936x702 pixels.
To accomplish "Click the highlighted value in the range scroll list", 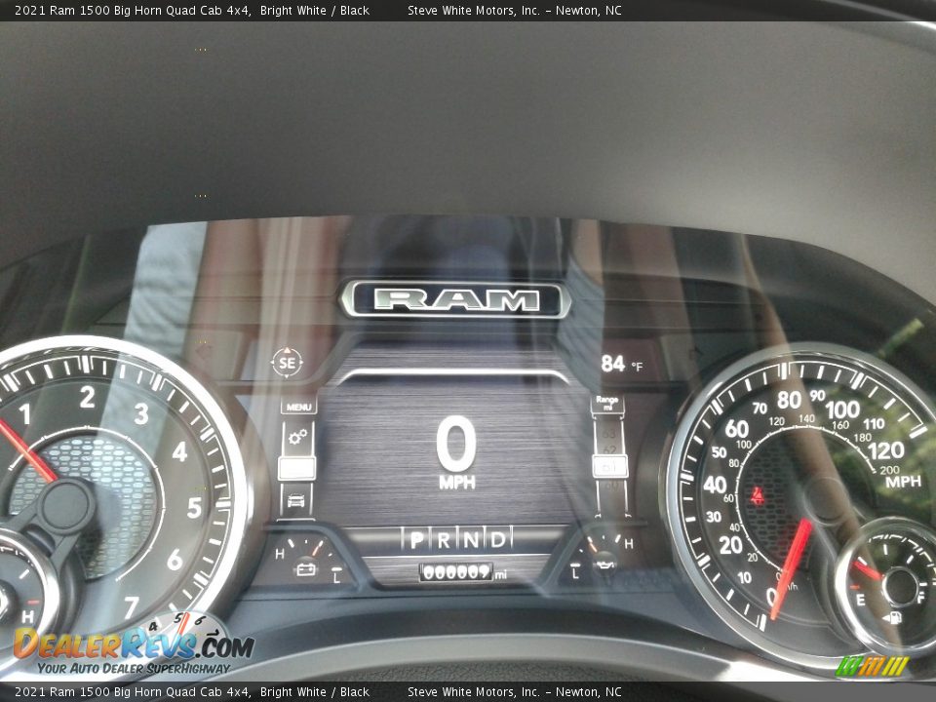I will tap(609, 466).
